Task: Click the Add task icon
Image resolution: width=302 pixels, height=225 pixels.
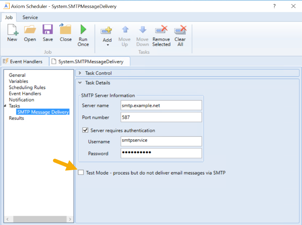Action: [x=107, y=31]
